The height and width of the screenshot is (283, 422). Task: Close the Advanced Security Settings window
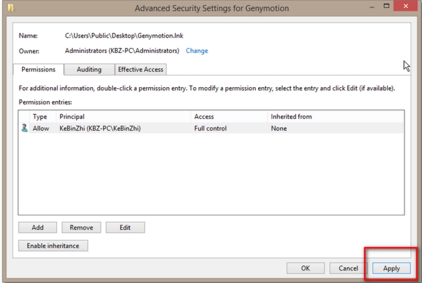(405, 6)
